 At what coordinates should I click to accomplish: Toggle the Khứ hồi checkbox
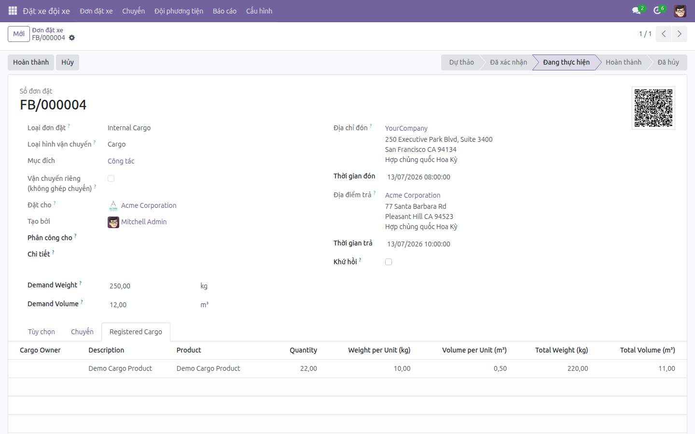[389, 262]
